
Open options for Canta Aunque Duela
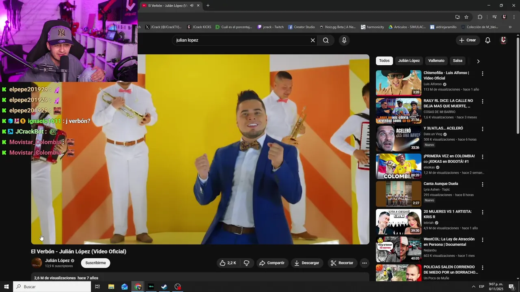click(483, 184)
